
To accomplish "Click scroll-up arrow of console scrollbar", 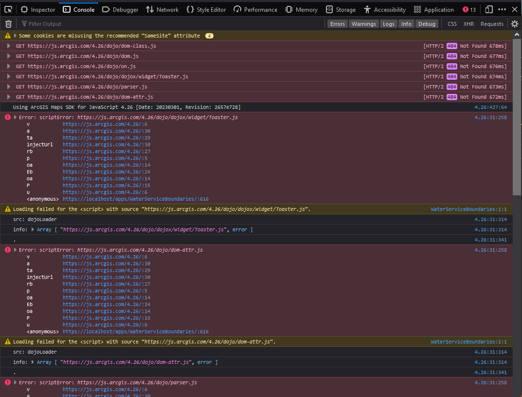I will click(x=517, y=34).
